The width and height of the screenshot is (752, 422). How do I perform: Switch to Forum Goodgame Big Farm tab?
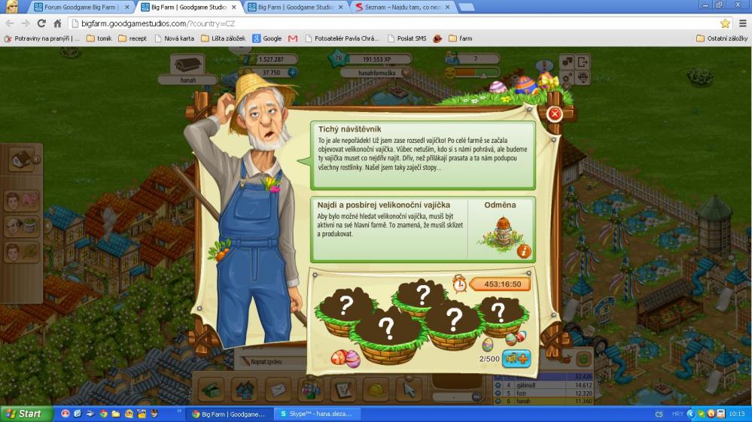[81, 8]
